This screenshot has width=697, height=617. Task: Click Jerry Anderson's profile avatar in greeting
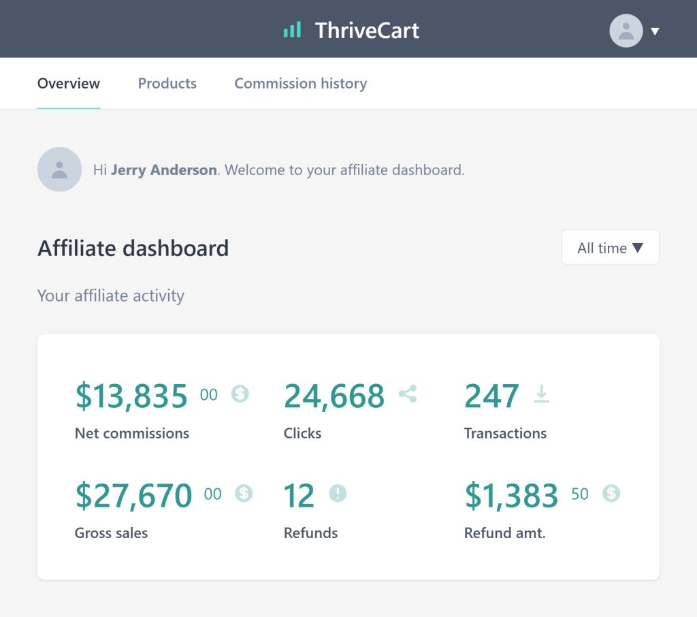point(60,170)
